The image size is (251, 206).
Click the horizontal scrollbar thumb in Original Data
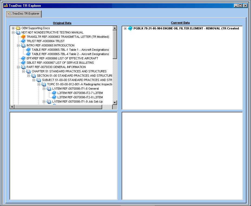click(x=58, y=107)
